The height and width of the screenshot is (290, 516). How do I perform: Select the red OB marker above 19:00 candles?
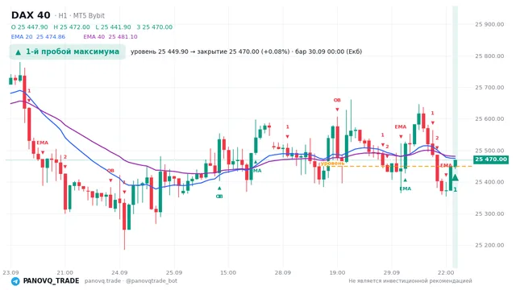coord(337,100)
